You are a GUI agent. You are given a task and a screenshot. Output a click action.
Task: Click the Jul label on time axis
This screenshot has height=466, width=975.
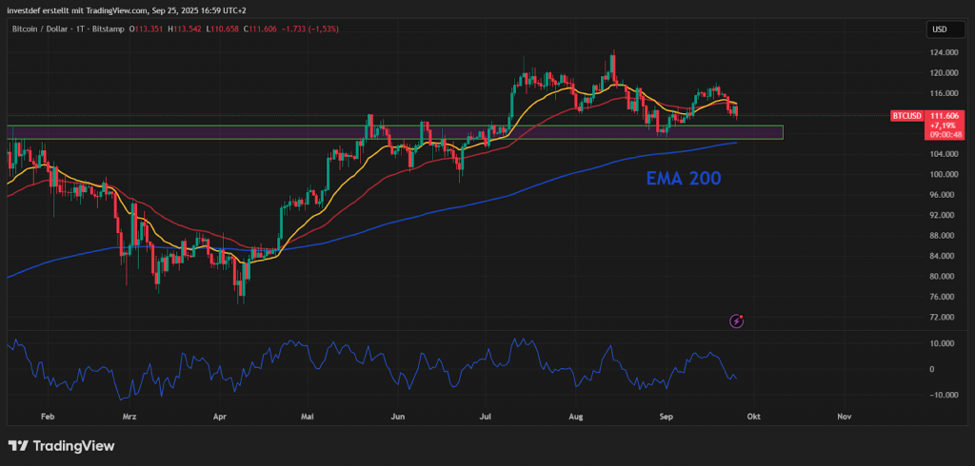coord(486,417)
